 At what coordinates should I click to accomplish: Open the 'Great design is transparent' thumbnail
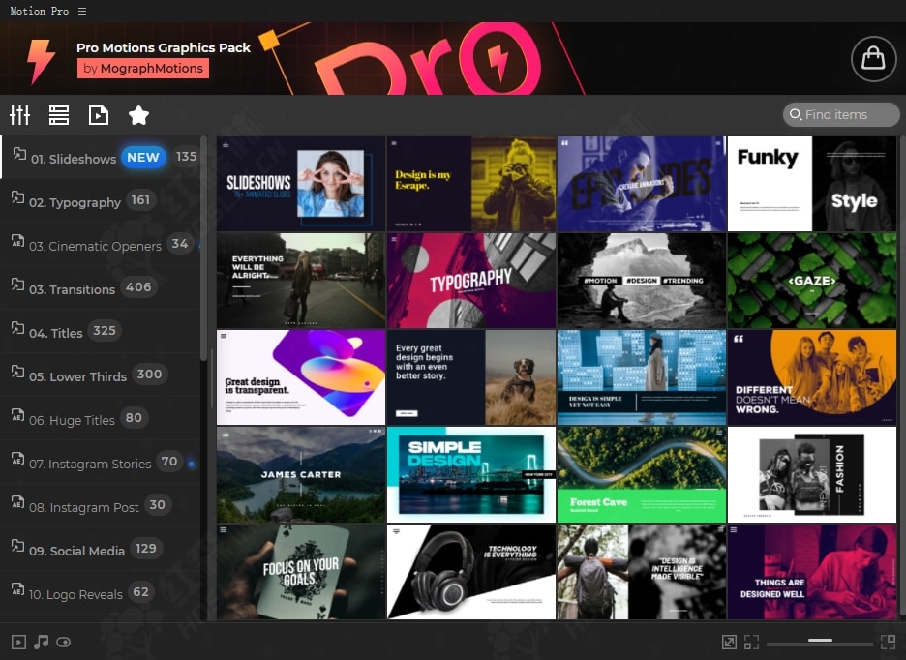(x=301, y=377)
